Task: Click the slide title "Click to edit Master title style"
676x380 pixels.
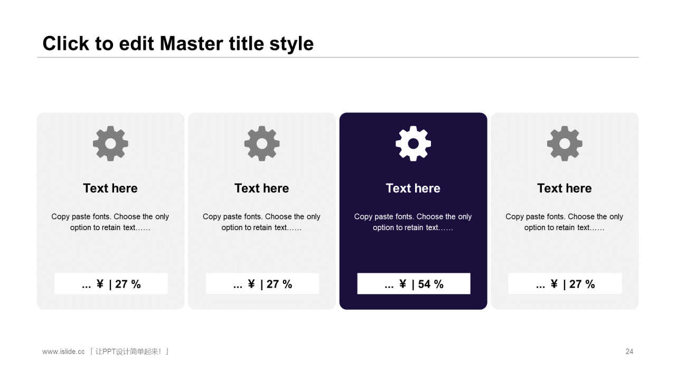Action: point(178,43)
